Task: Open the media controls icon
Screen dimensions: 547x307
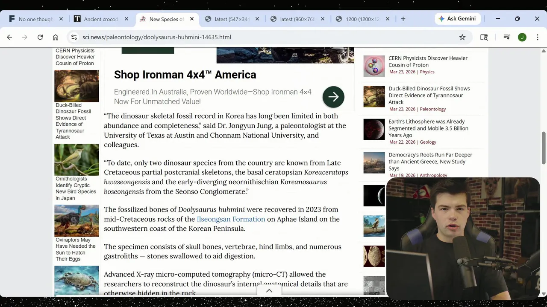Action: coord(507,37)
